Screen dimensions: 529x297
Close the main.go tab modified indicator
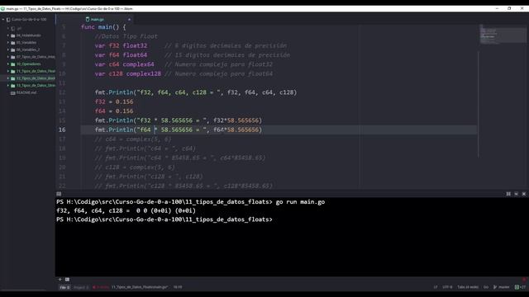coord(129,20)
